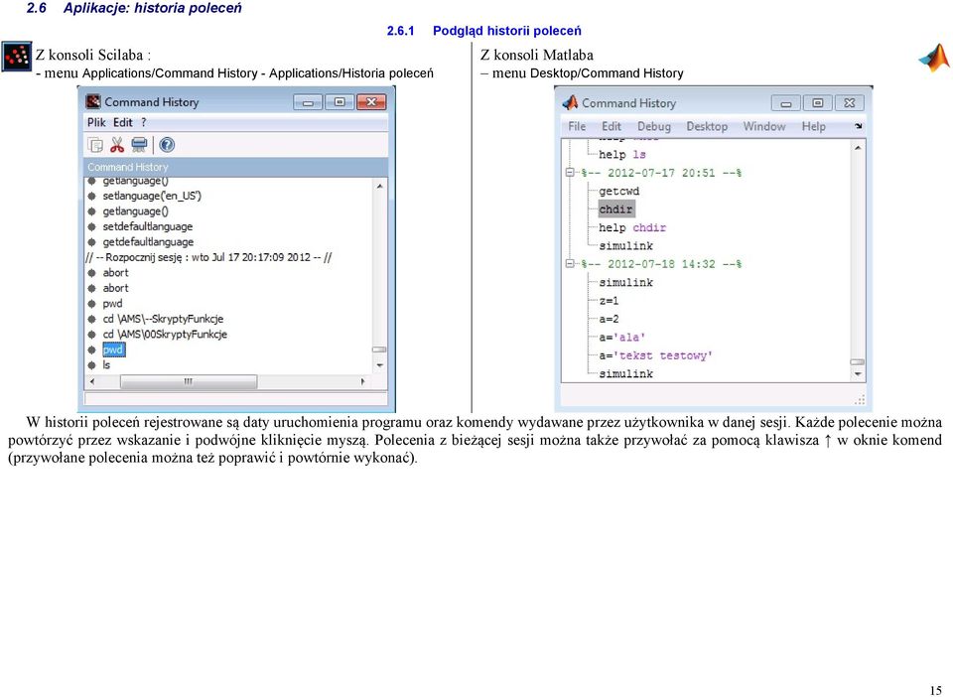Select the unhighlighted pwd entry below abort
This screenshot has height=697, width=953.
click(112, 303)
